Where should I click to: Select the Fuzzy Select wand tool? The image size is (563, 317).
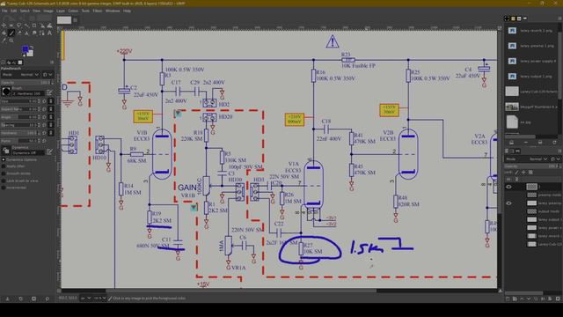point(26,26)
